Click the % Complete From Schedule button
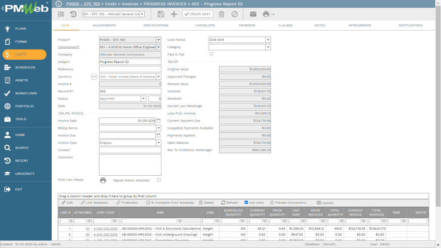The image size is (441, 248). click(170, 202)
